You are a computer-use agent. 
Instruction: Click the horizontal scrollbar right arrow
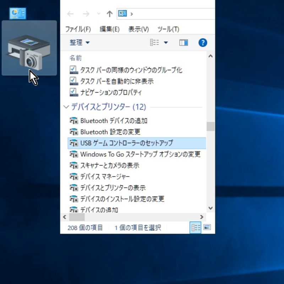(202, 217)
